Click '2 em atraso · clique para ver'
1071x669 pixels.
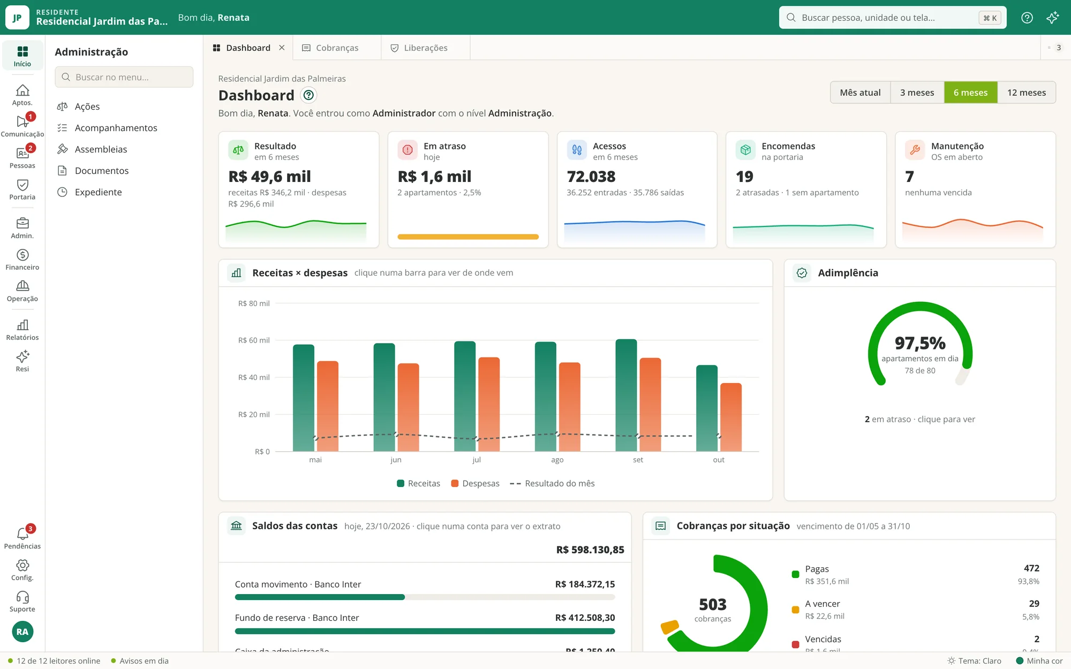click(x=919, y=420)
